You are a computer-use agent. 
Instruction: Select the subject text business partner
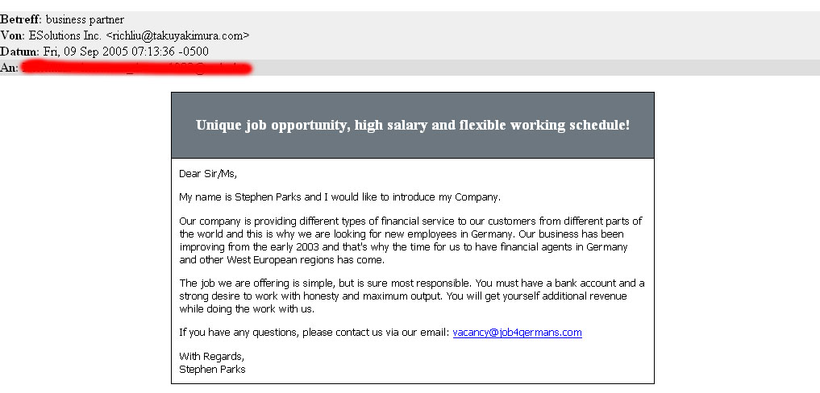pos(85,20)
